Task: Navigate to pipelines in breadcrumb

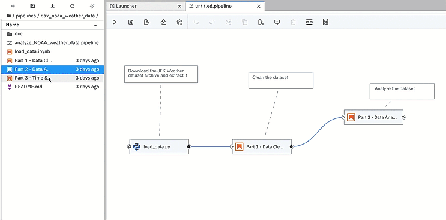Action: (26, 16)
